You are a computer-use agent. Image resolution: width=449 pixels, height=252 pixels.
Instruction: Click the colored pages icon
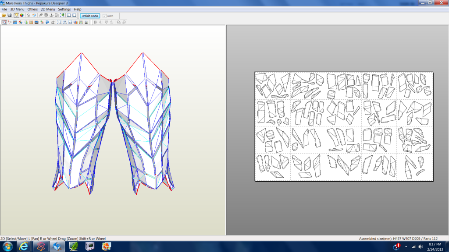point(75,22)
